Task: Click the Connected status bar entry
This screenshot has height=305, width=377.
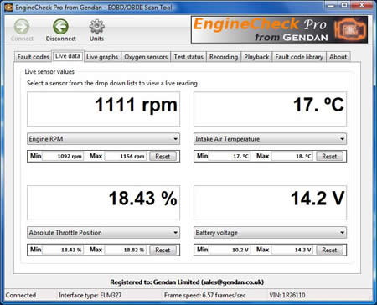Action: tap(21, 295)
